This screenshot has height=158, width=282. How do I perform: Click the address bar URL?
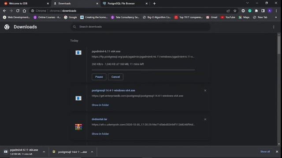(x=63, y=11)
